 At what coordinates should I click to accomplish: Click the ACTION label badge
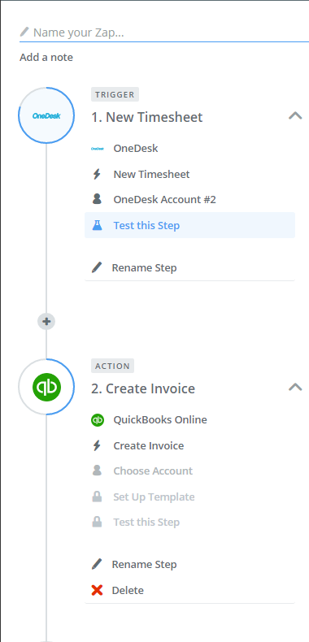[112, 366]
